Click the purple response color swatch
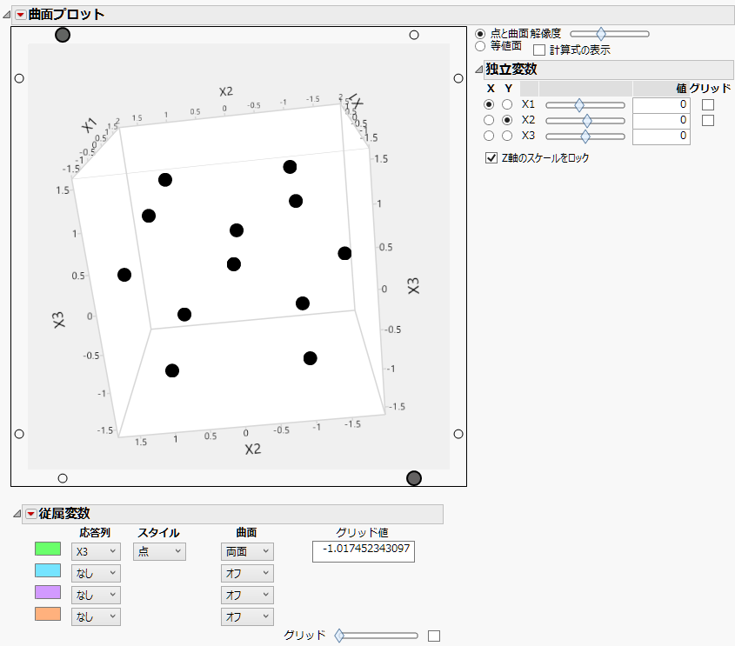 click(x=48, y=592)
